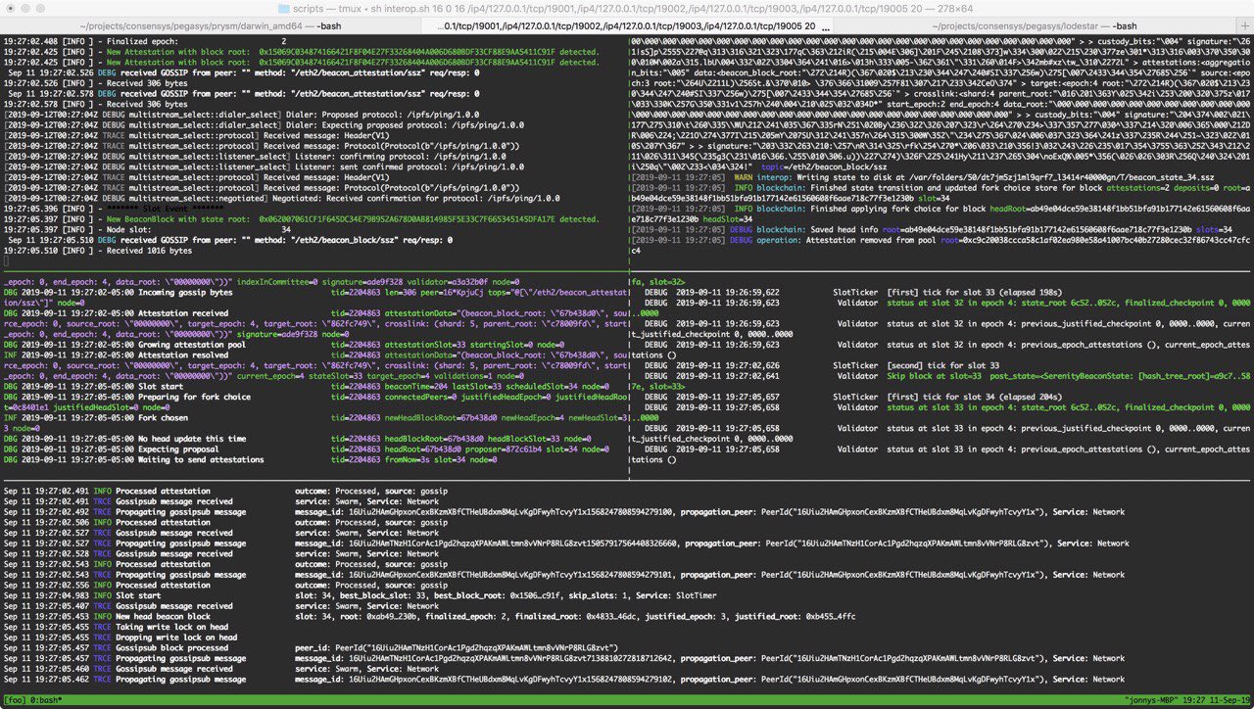Click the cursor prompt in the top-left pane
This screenshot has height=709, width=1254.
tap(7, 261)
